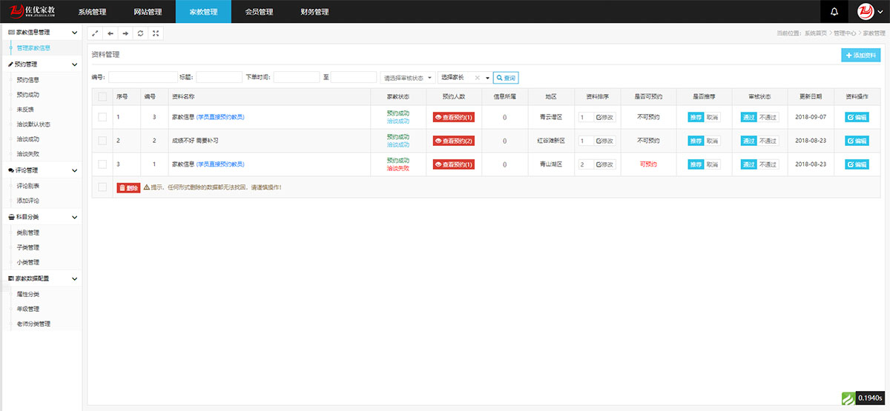Click the red 删除 trash button
The width and height of the screenshot is (890, 411).
tap(128, 188)
